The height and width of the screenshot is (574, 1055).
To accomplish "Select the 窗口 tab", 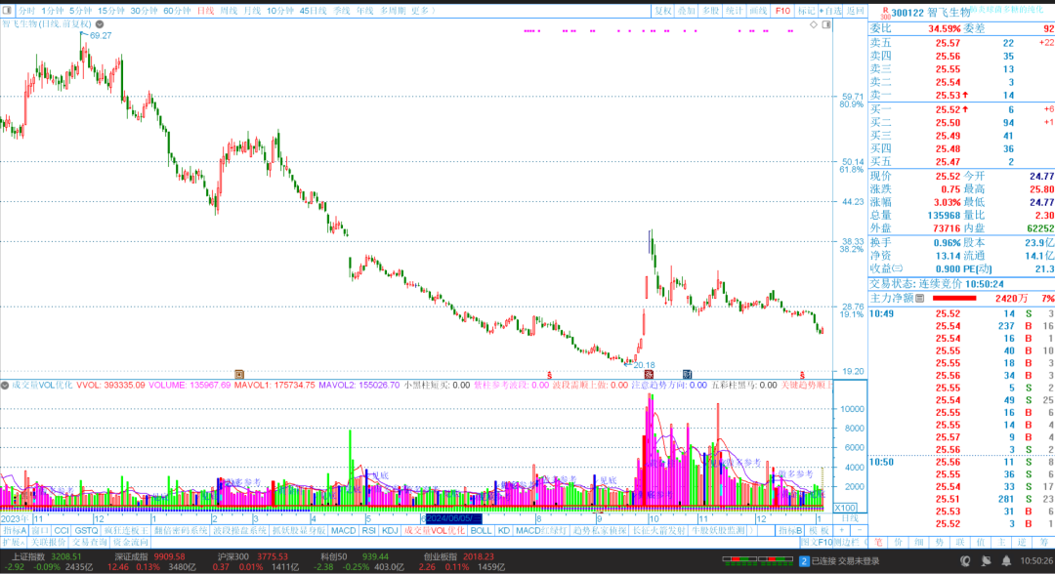I will 39,530.
